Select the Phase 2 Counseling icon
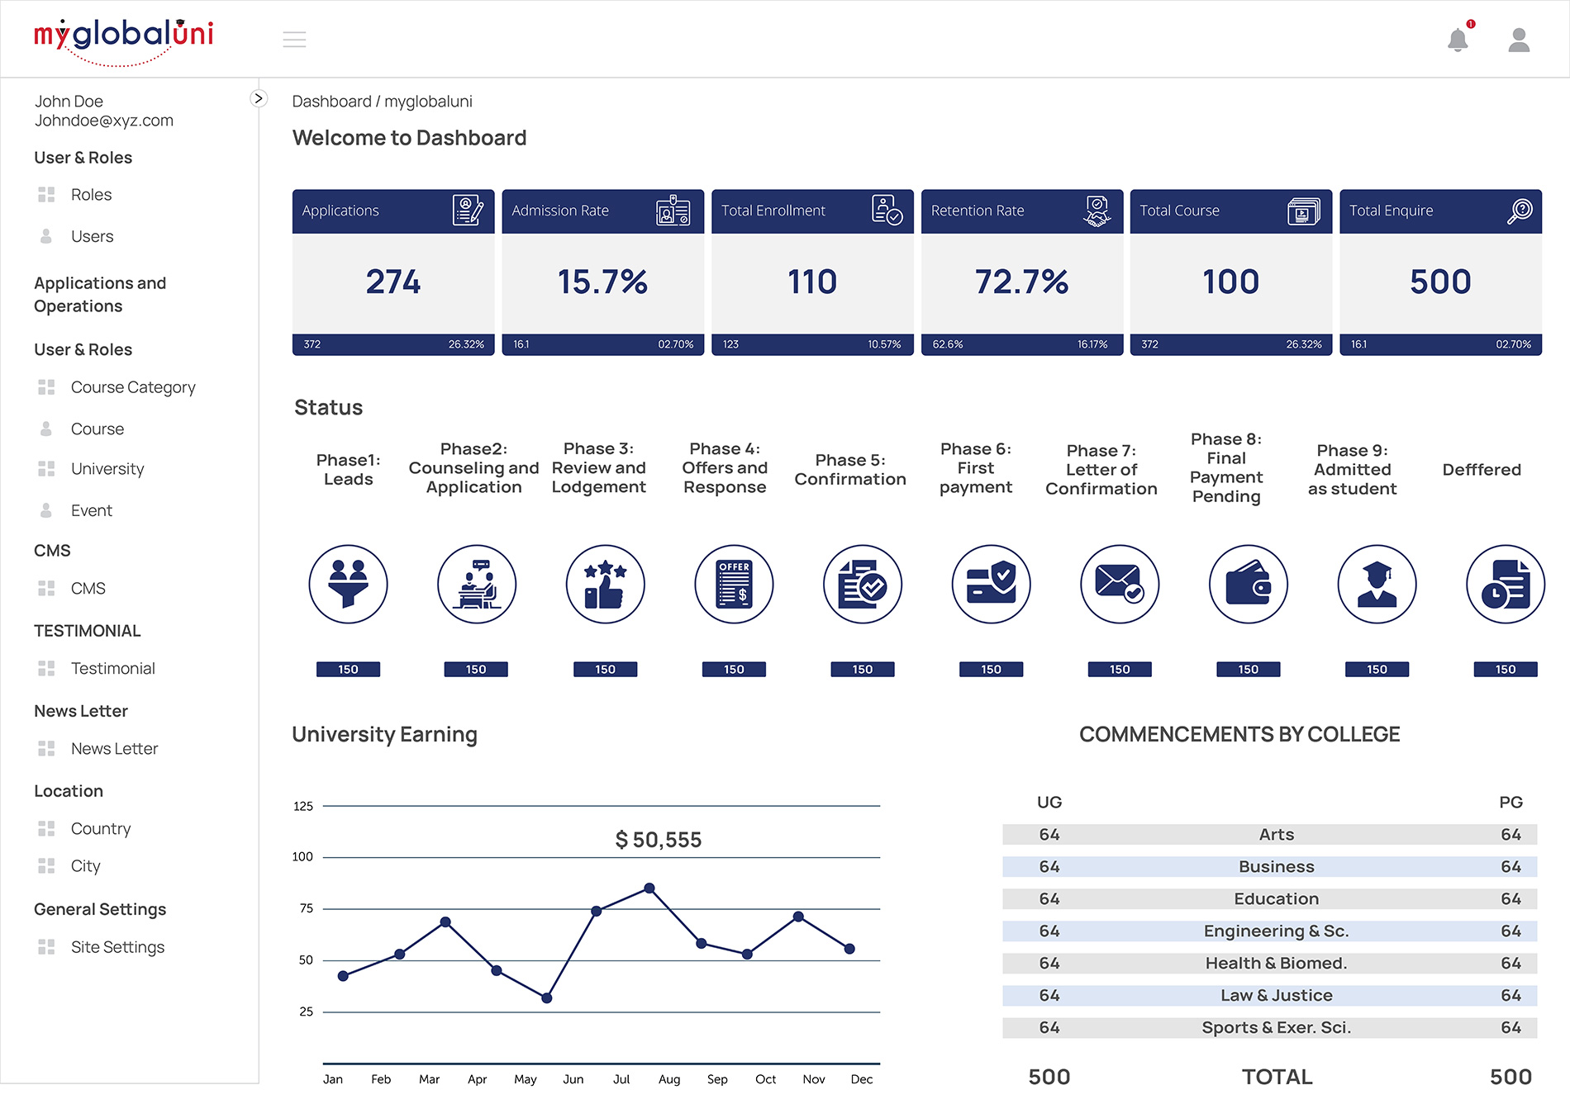This screenshot has width=1570, height=1104. pos(477,584)
